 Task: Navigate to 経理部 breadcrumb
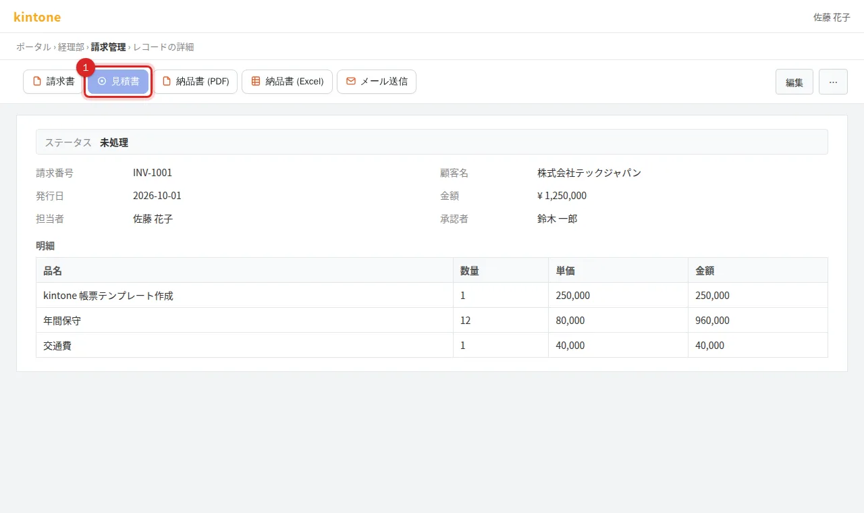point(71,47)
